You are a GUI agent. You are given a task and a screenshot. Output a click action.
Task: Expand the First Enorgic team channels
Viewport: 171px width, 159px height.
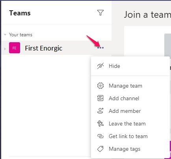(5, 49)
